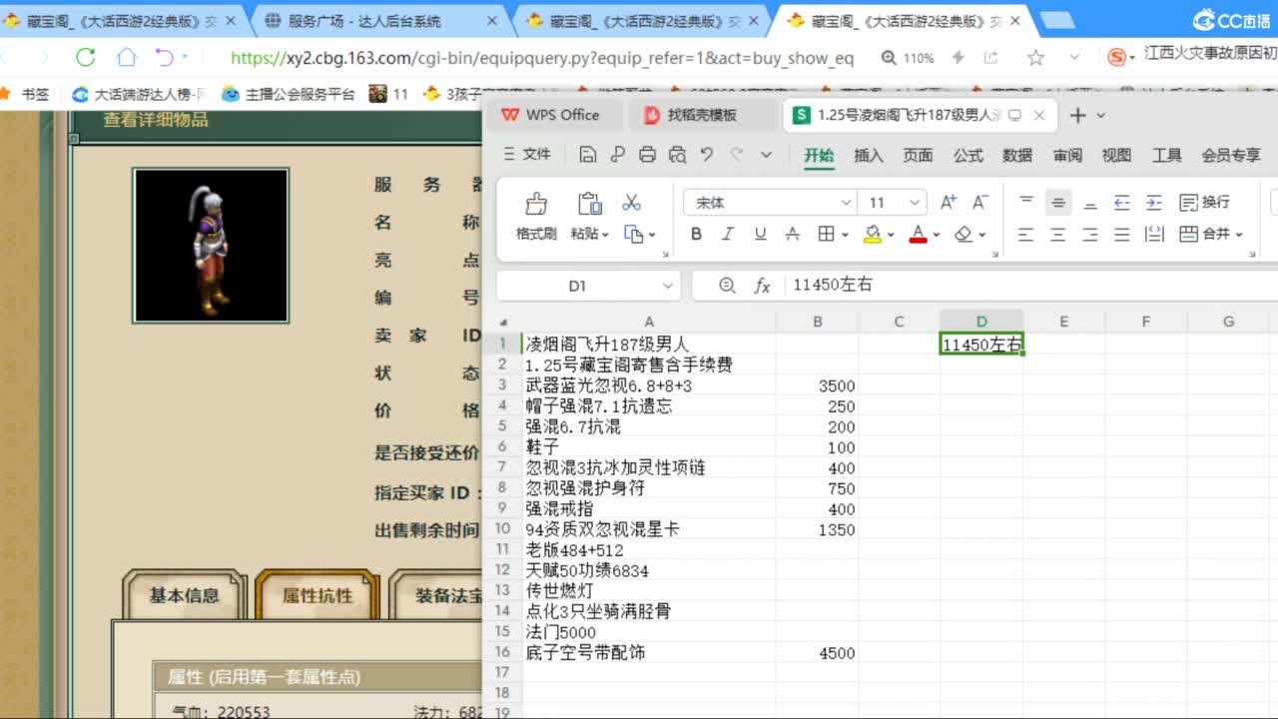Open the Name Box dropdown next to D1
The image size is (1278, 719).
(668, 286)
